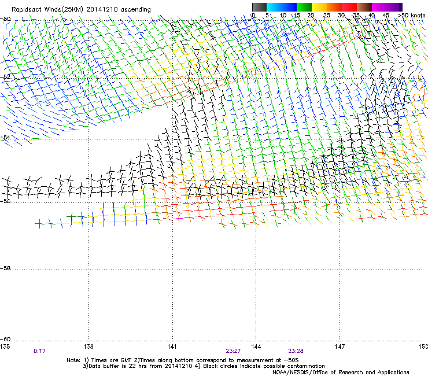Click the orange 25-30 knots legend segment
The height and width of the screenshot is (376, 428).
click(x=334, y=7)
